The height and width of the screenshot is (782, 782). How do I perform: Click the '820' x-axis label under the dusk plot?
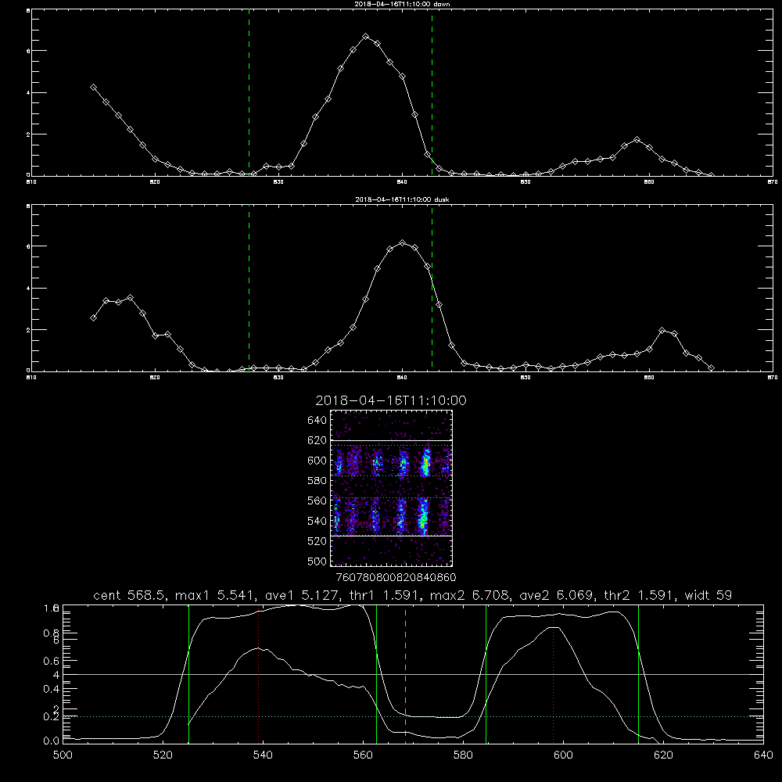[x=155, y=378]
